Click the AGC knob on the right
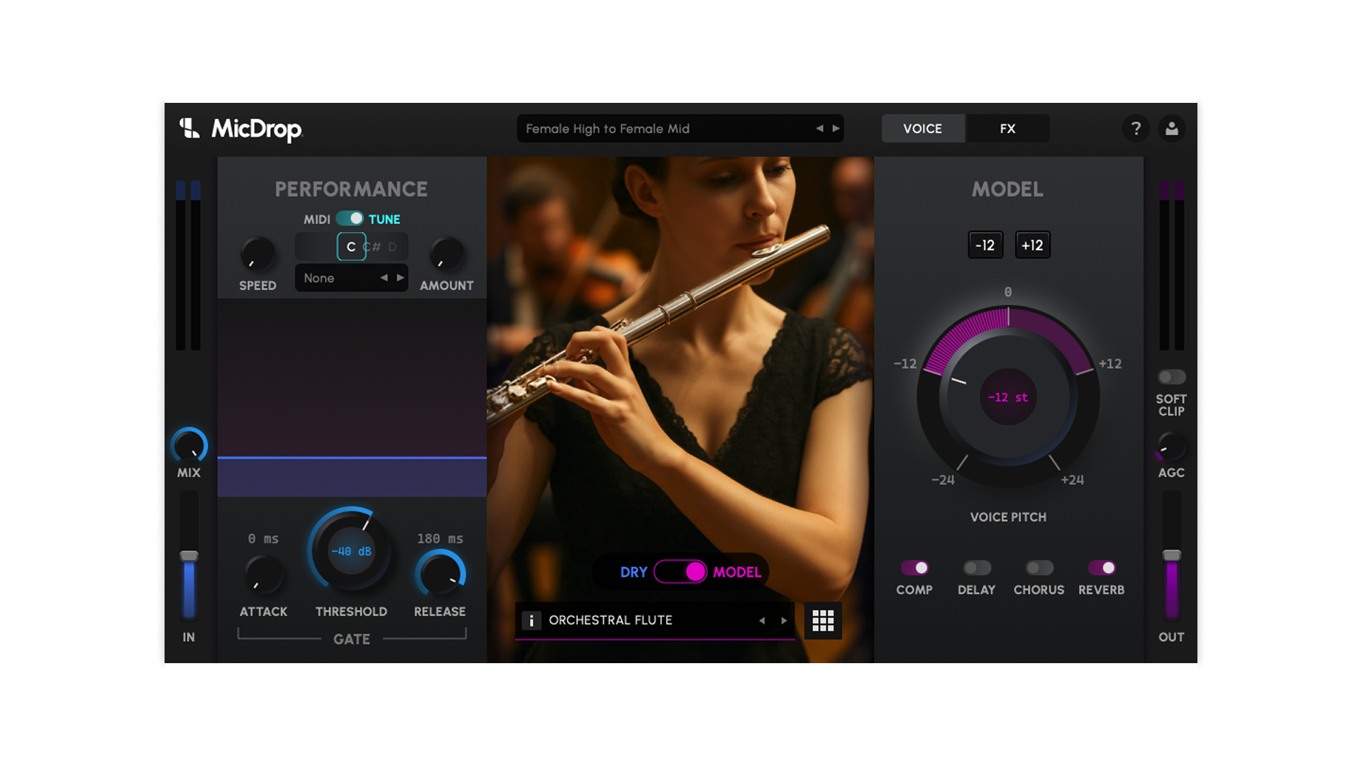 tap(1170, 446)
